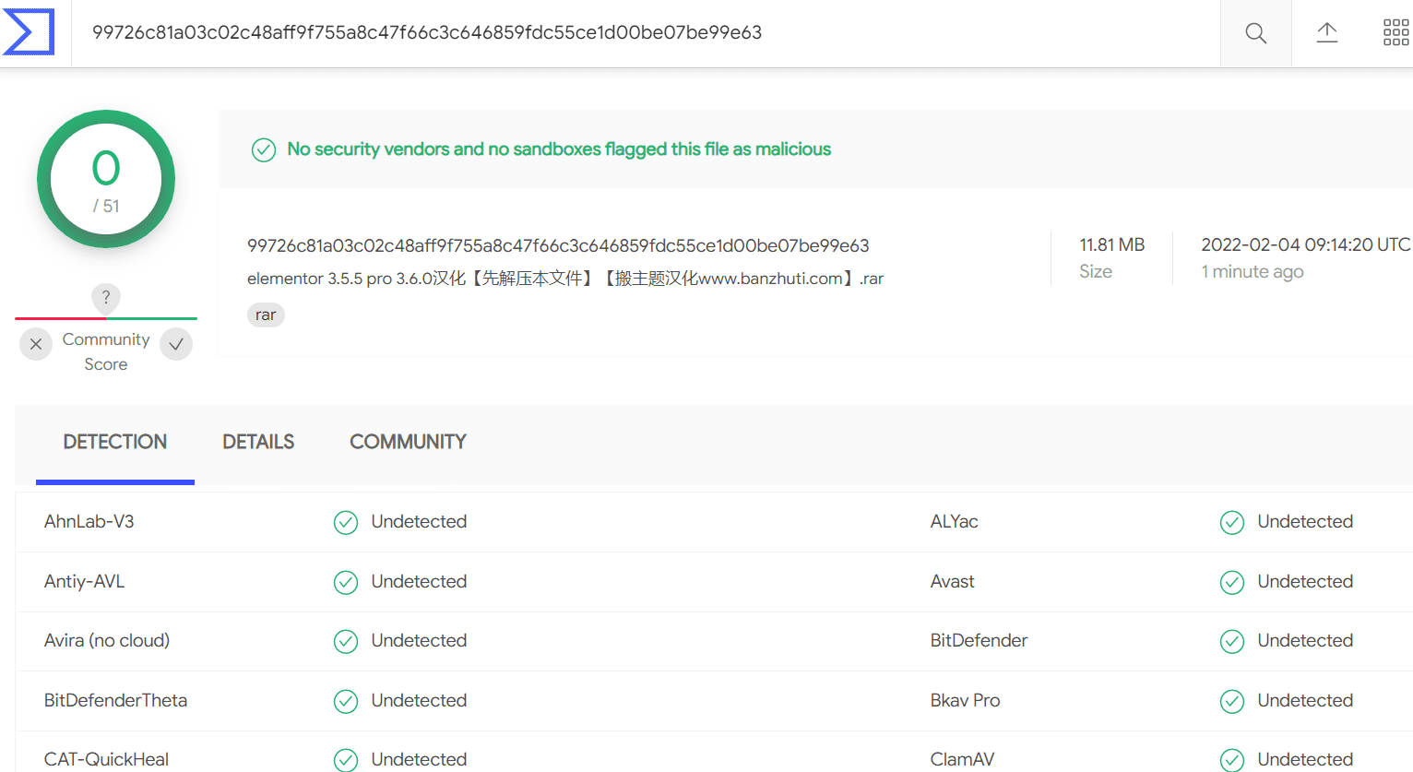Screen dimensions: 1413x772
Task: Click the Avast undetected check icon
Action: 1232,583
